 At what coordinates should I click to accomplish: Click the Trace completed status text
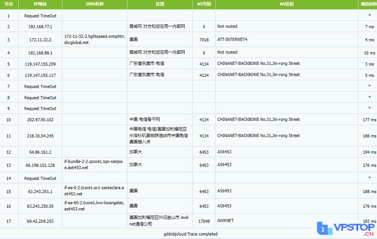(190, 234)
